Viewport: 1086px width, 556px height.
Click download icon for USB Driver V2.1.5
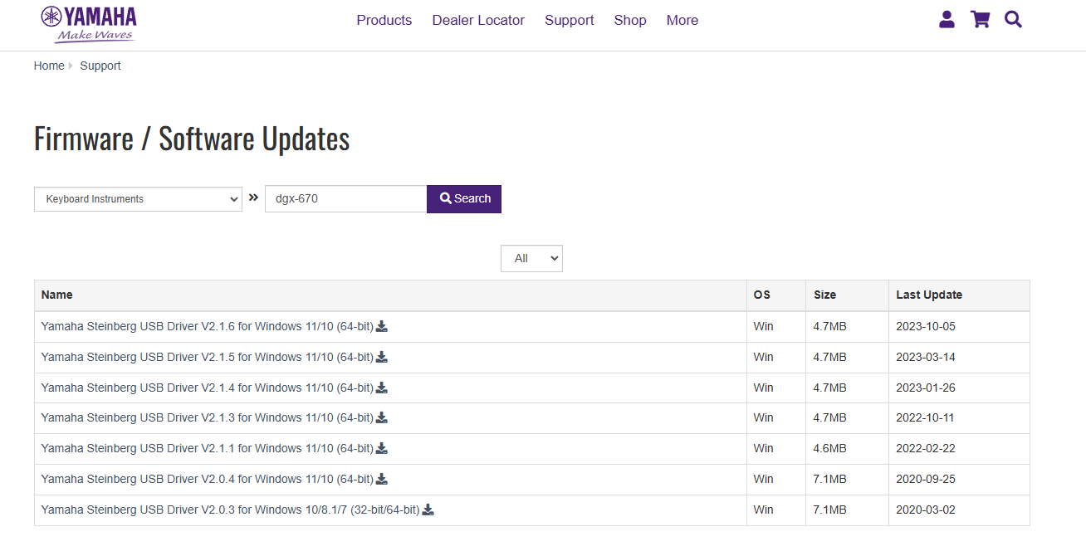pyautogui.click(x=382, y=357)
